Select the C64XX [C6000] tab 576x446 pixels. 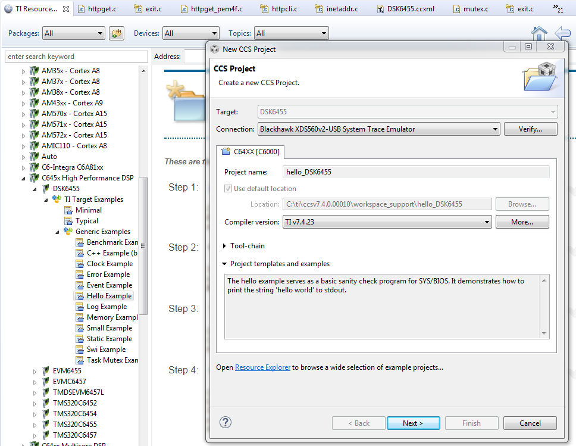pyautogui.click(x=251, y=151)
